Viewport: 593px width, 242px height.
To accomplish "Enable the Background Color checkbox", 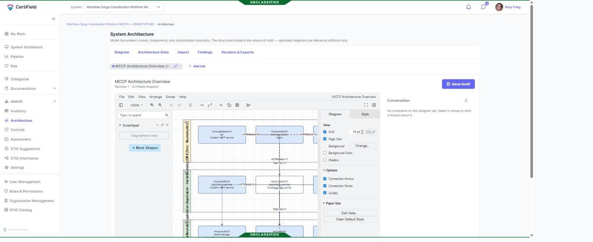I will pos(325,153).
